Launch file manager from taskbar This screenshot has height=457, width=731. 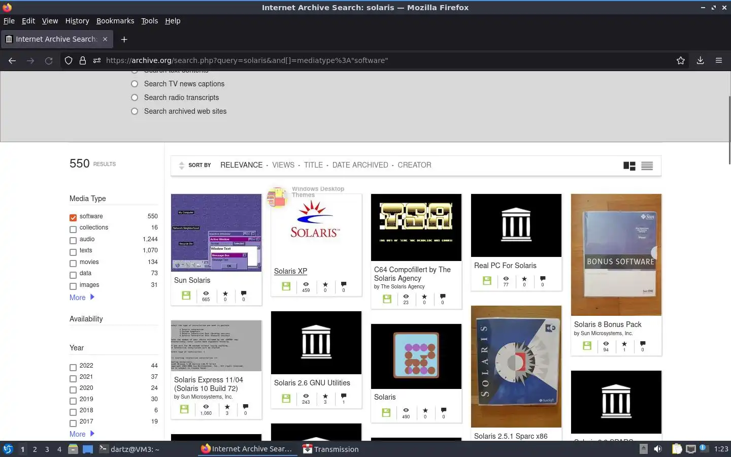73,449
